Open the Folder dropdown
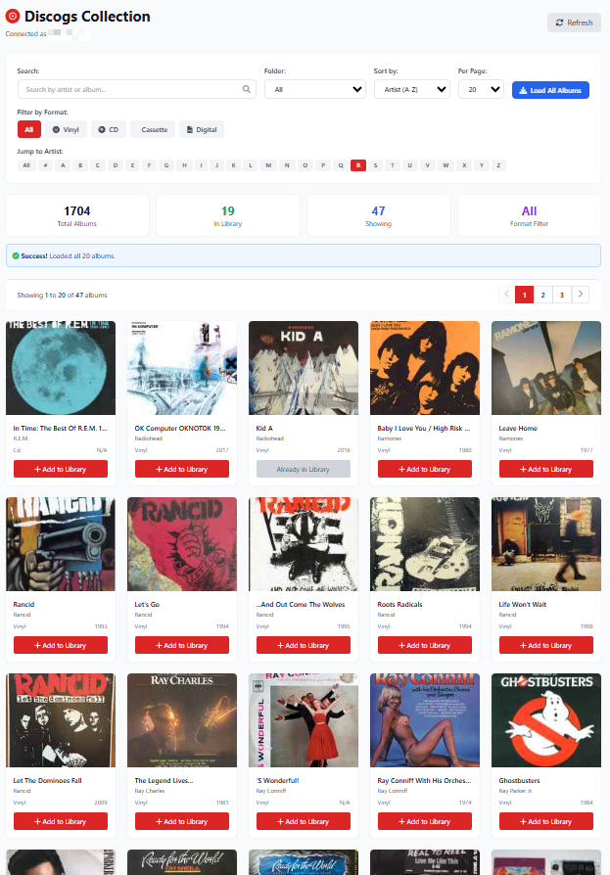 [314, 89]
